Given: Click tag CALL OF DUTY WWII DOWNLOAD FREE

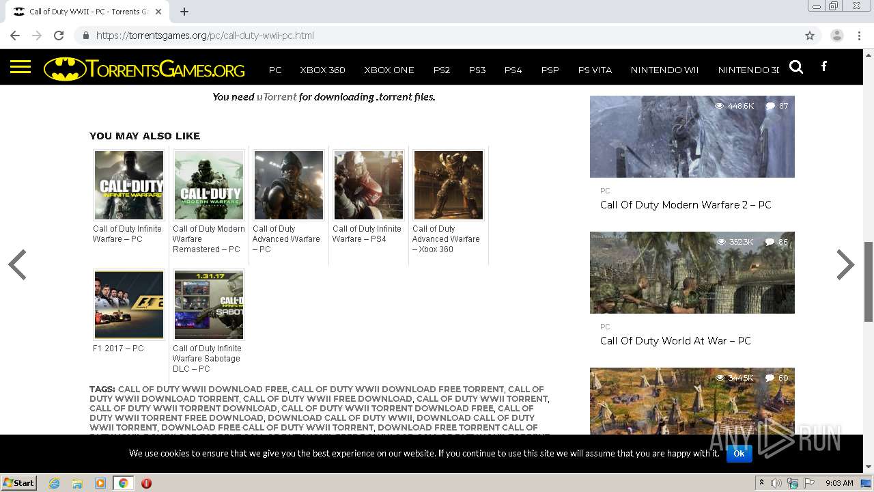Looking at the screenshot, I should [202, 389].
